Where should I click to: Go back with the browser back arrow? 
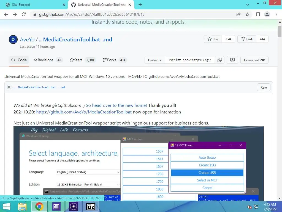tap(6, 14)
